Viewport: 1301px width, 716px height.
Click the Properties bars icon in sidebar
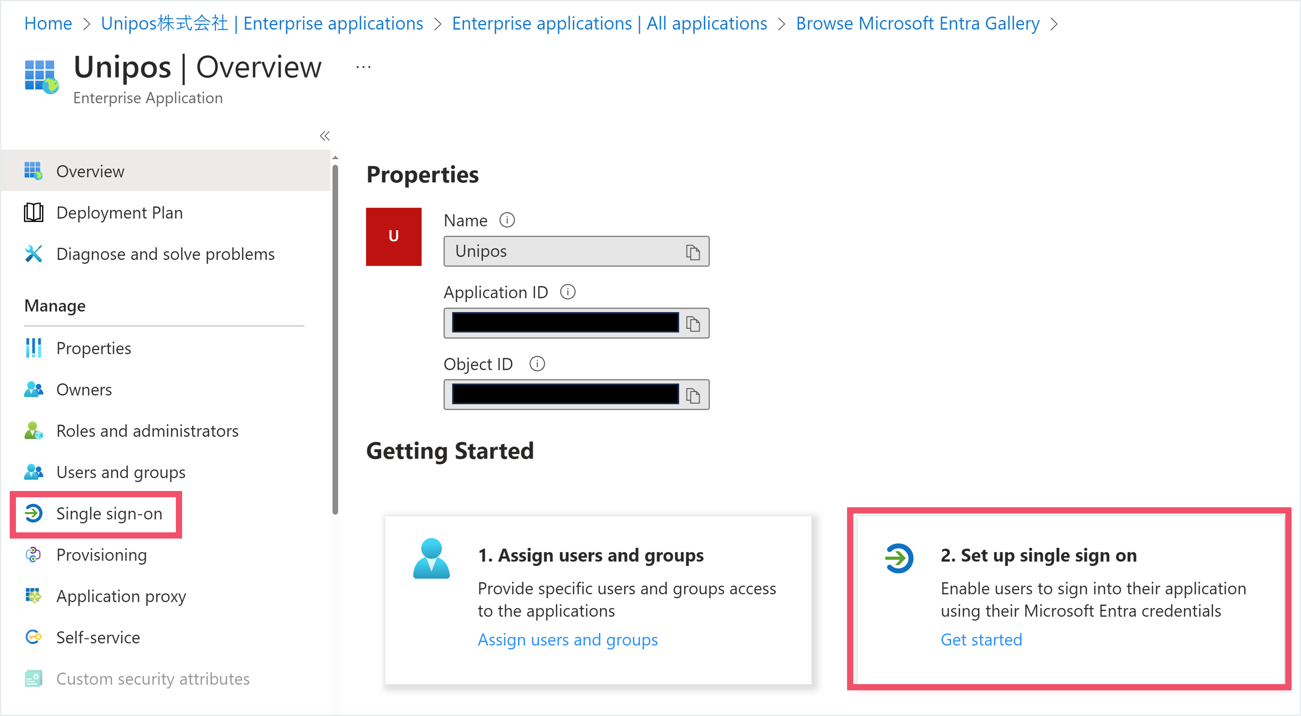click(33, 348)
